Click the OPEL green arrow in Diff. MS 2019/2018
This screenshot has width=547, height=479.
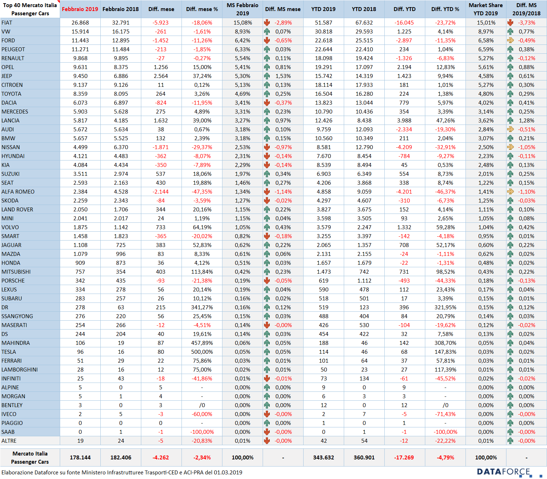pos(510,67)
